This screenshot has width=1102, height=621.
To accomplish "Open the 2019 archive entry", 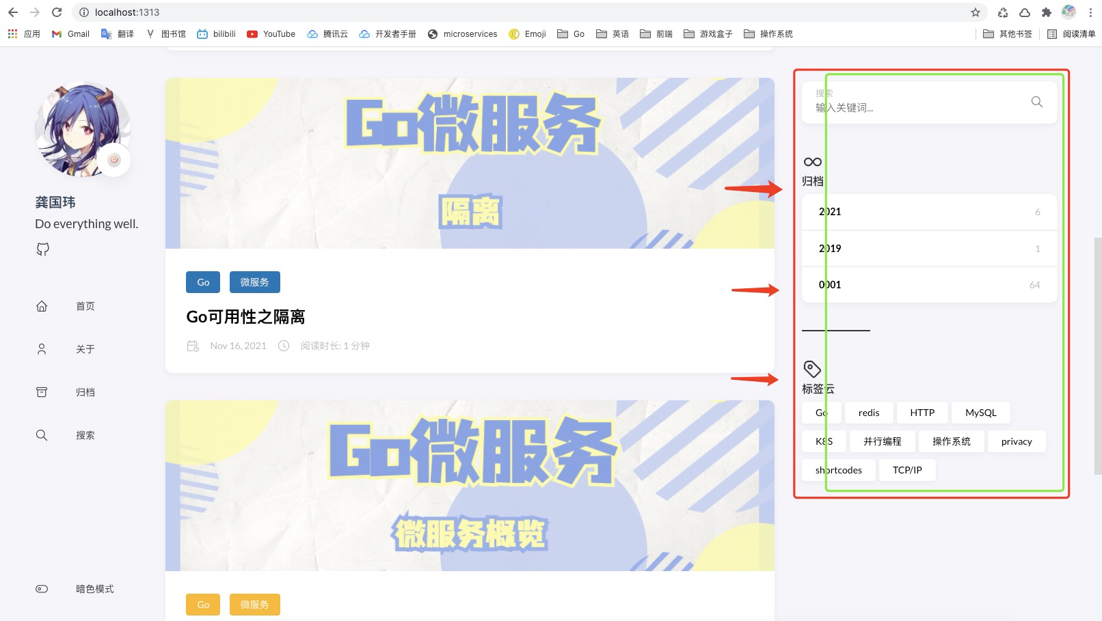I will pyautogui.click(x=929, y=249).
